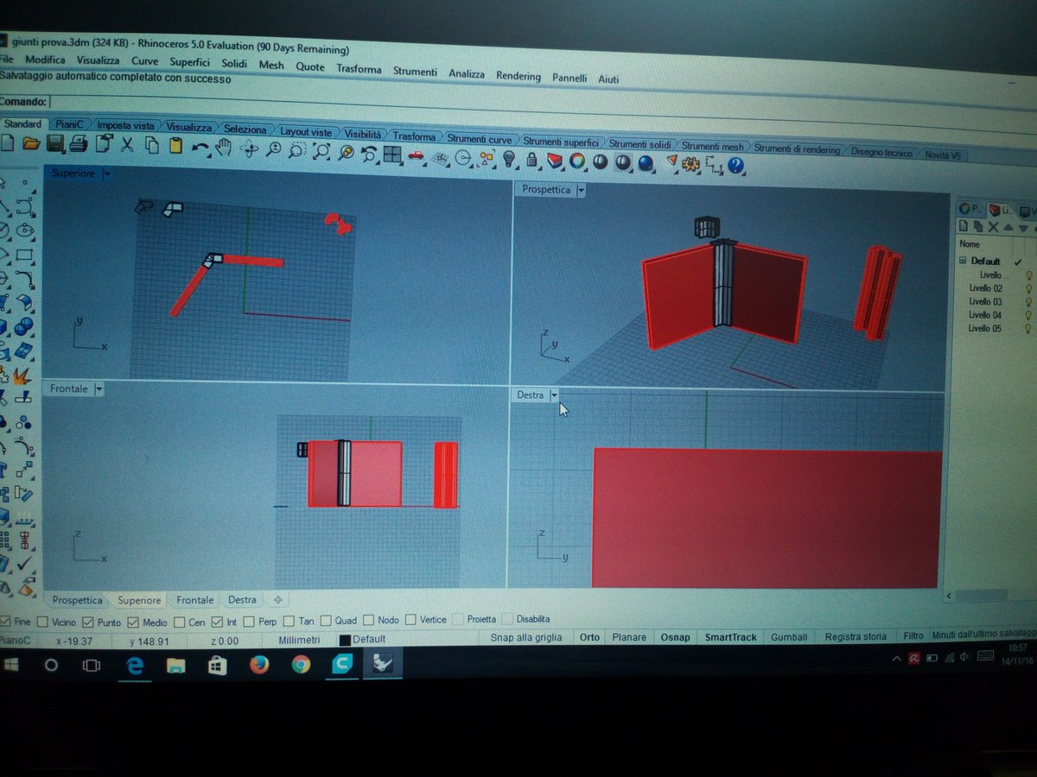Click the Registra storia status button
The height and width of the screenshot is (777, 1037).
856,637
